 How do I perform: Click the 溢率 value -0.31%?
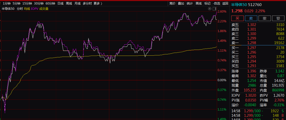(278, 105)
